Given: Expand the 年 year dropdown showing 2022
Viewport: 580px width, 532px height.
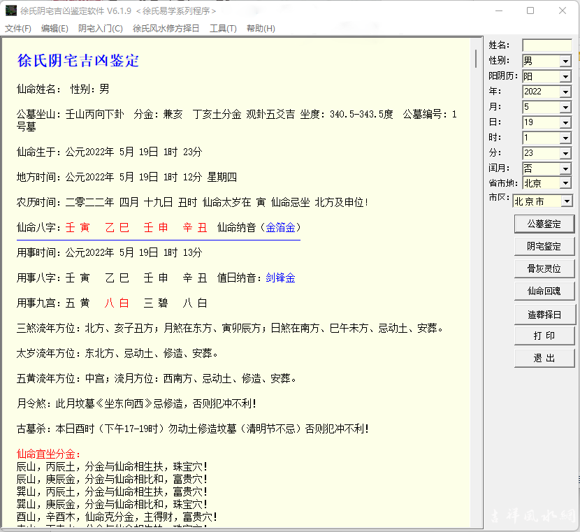Looking at the screenshot, I should pyautogui.click(x=565, y=92).
